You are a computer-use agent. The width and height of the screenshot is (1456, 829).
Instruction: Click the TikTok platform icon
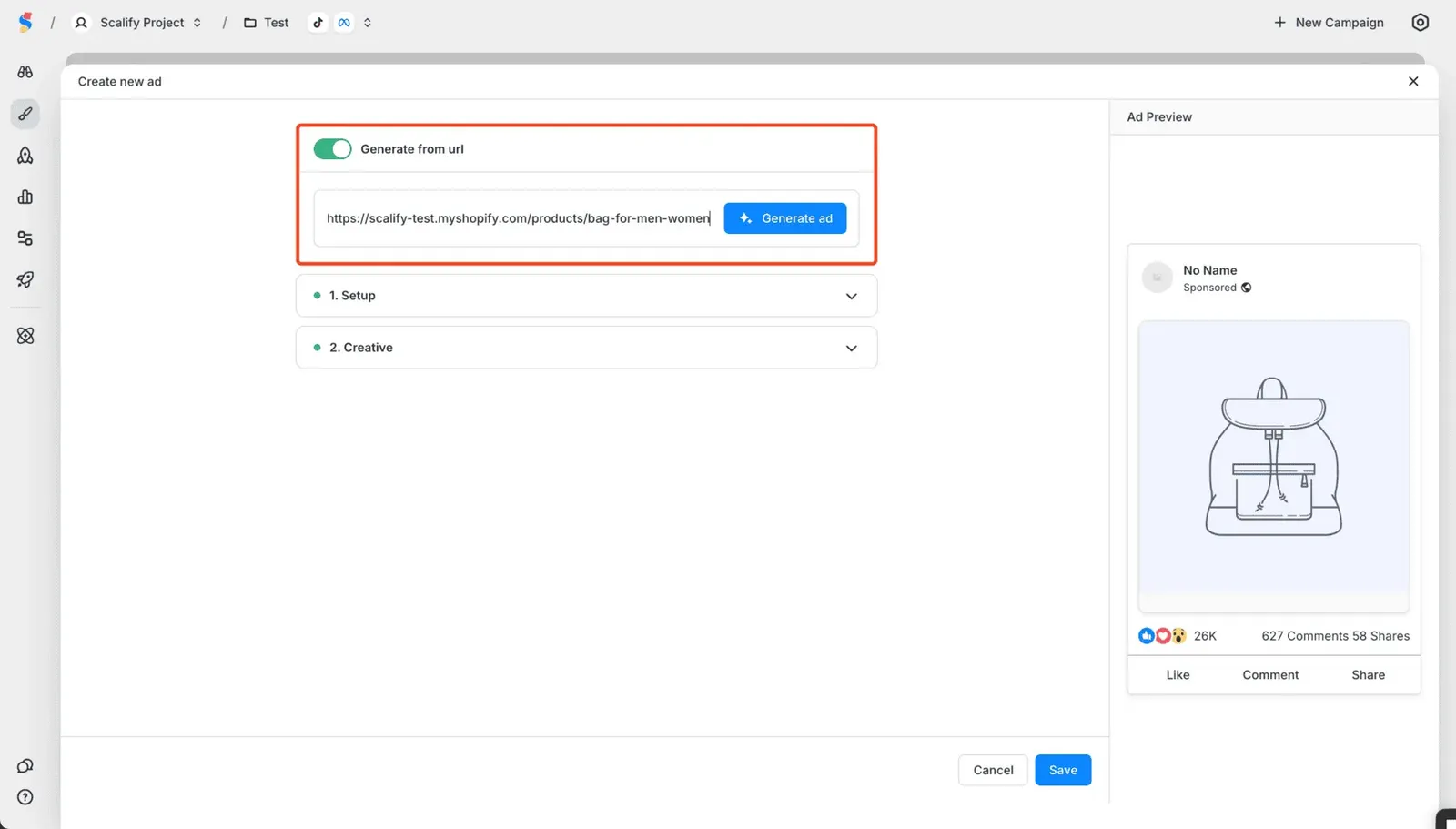click(x=318, y=23)
